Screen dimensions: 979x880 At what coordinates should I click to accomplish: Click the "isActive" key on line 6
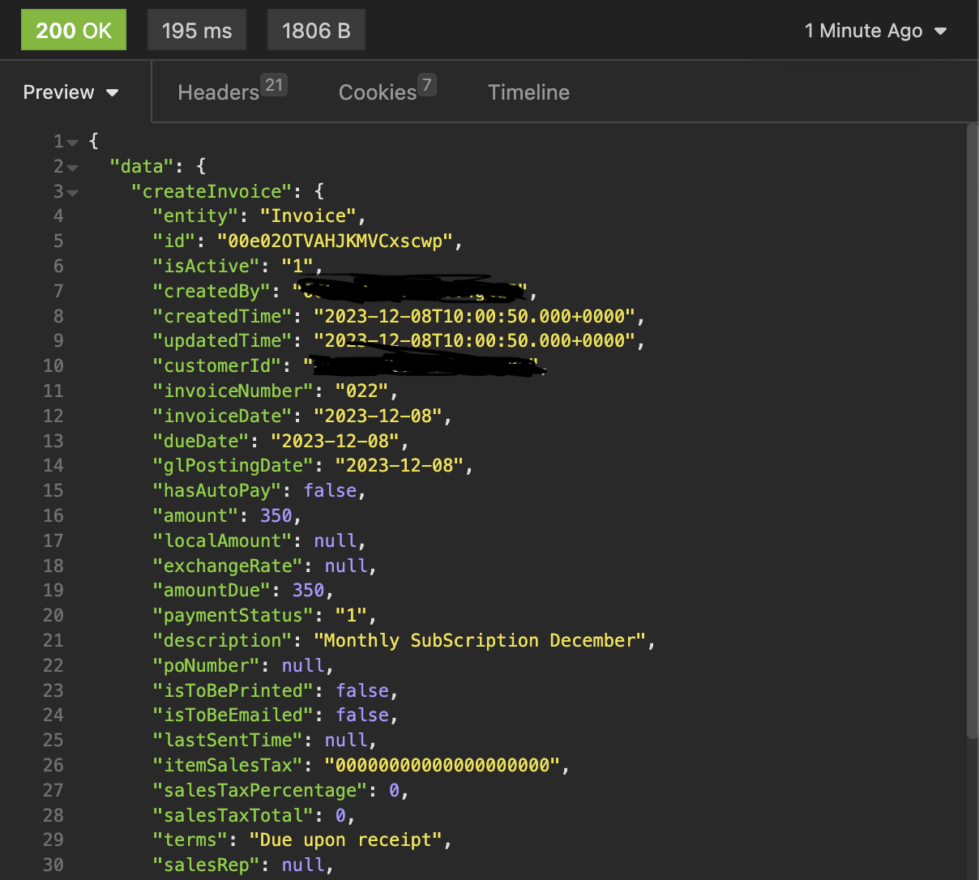point(207,266)
